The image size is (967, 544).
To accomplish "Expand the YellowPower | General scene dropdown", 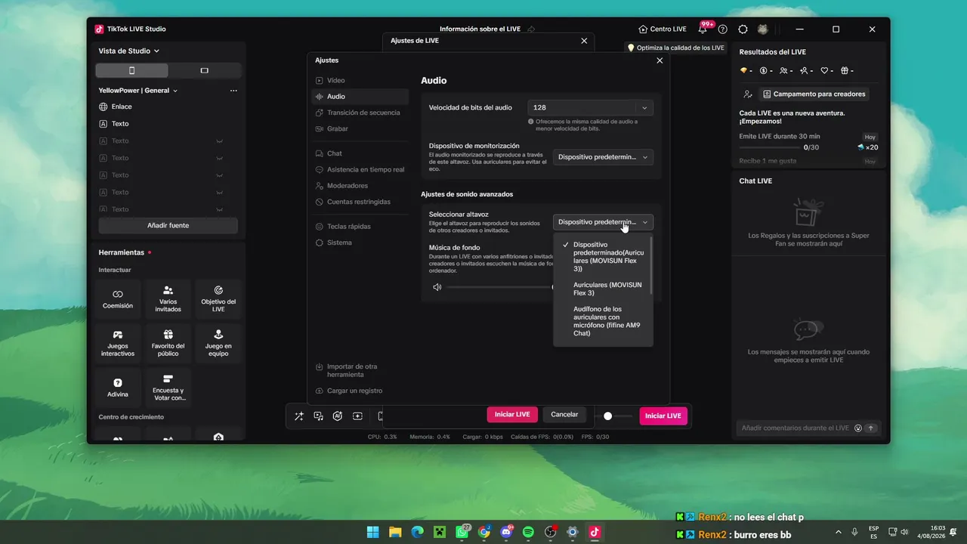I will click(138, 91).
